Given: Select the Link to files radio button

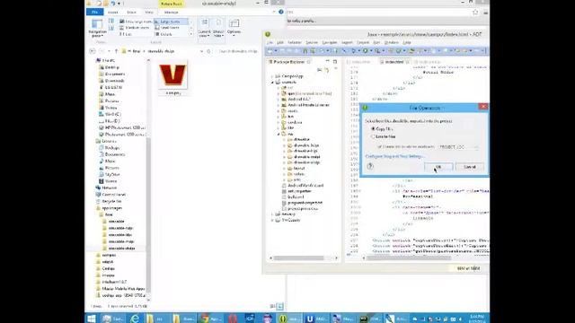Looking at the screenshot, I should tap(373, 136).
